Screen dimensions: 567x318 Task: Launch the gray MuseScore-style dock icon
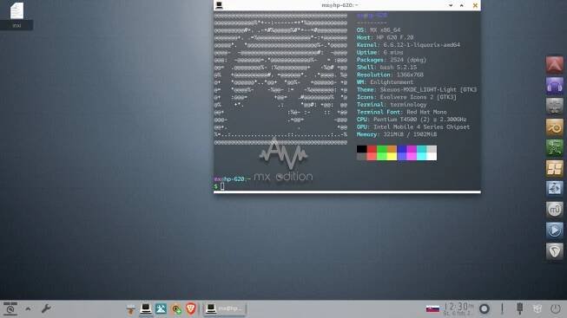(554, 210)
